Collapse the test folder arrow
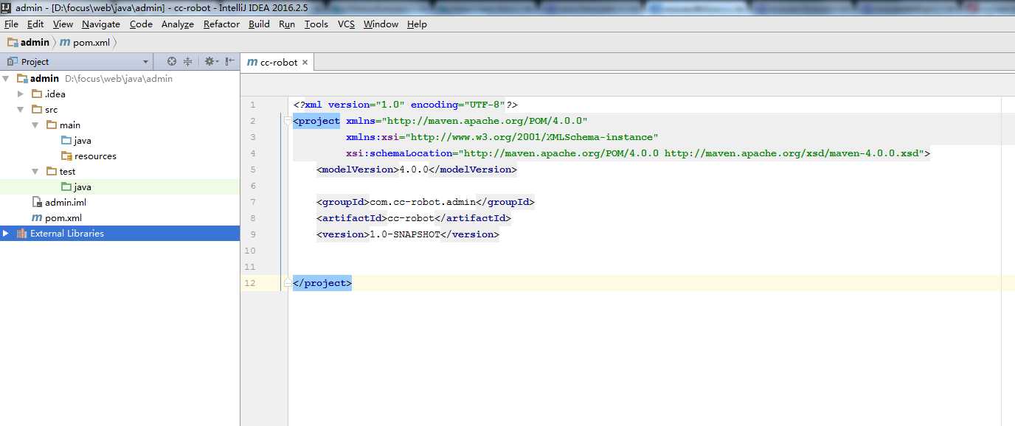This screenshot has height=426, width=1015. 35,171
